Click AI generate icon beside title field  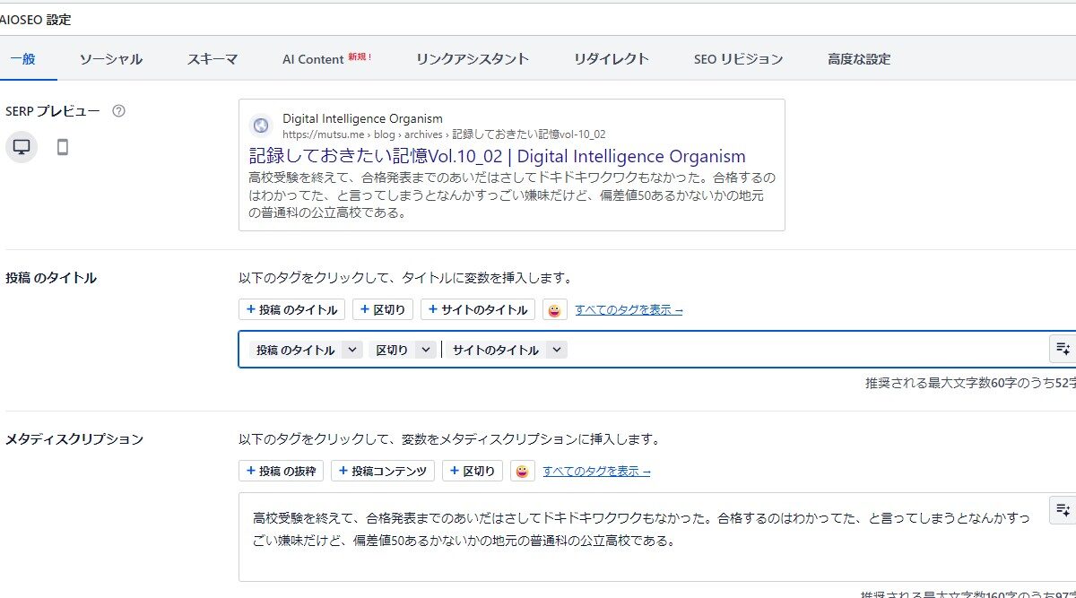[1063, 349]
